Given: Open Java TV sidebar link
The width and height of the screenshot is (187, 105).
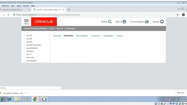Looking at the screenshot, I should pos(29,54).
